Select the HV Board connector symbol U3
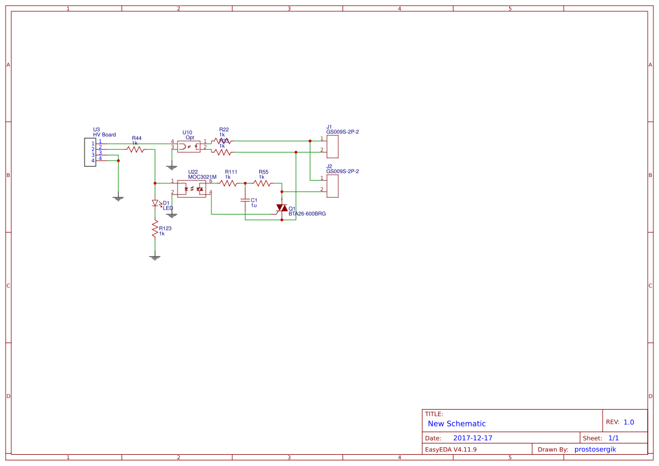659x466 pixels. [91, 153]
